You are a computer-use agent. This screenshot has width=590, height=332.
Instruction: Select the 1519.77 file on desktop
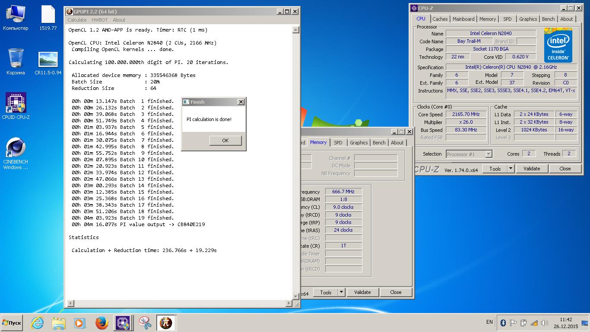tap(48, 18)
